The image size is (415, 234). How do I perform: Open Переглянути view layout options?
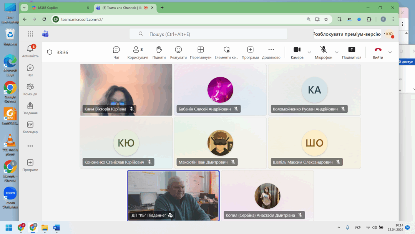[201, 52]
